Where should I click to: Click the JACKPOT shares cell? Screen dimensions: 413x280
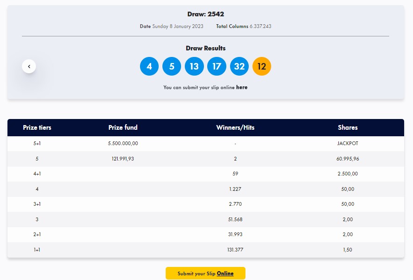pyautogui.click(x=348, y=144)
